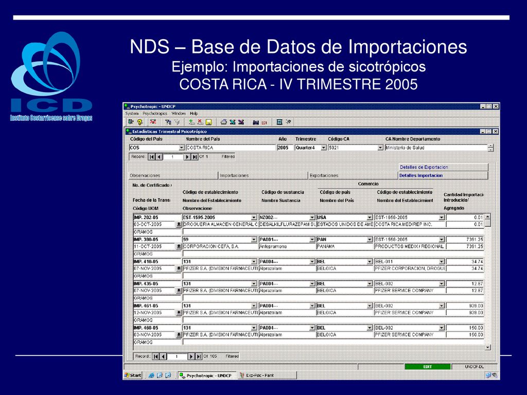Jump to last record in 'Of 1' navigator
Screen dimensions: 527x395
point(195,157)
